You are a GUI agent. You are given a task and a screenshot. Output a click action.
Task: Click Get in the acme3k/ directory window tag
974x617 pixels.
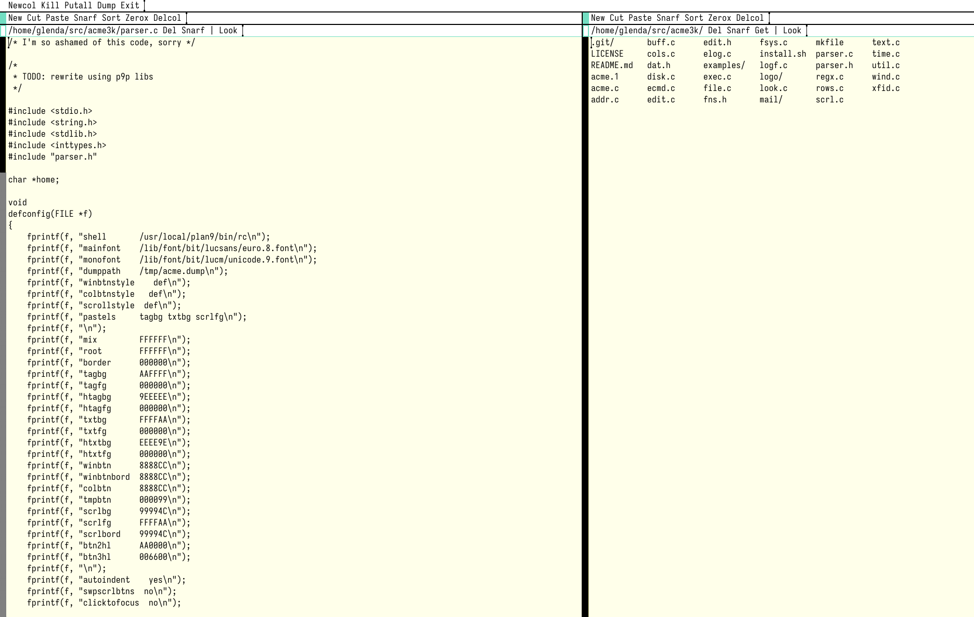(762, 31)
